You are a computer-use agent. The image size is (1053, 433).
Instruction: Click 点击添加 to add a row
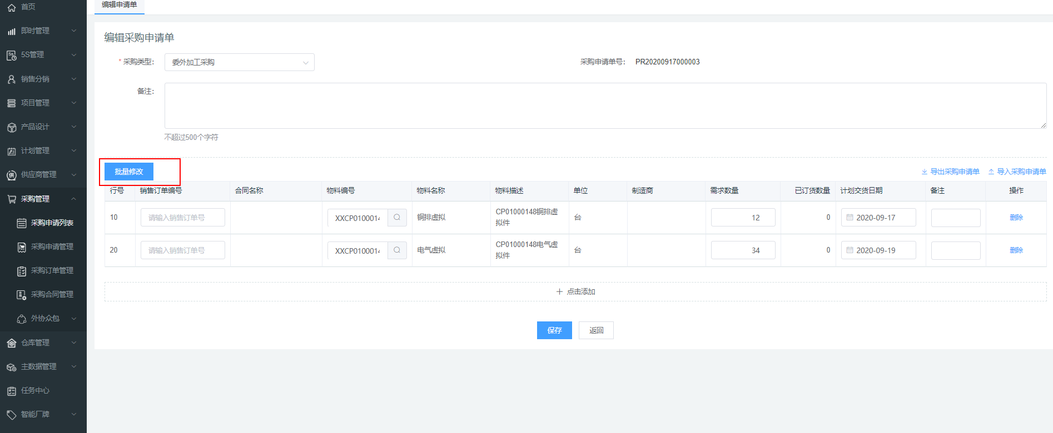pos(575,291)
